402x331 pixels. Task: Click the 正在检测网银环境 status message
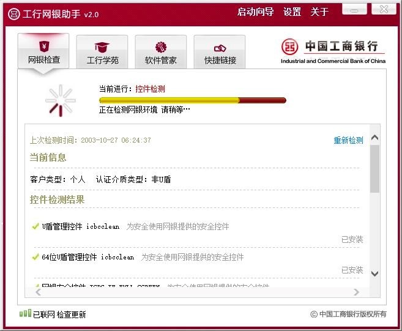click(144, 110)
